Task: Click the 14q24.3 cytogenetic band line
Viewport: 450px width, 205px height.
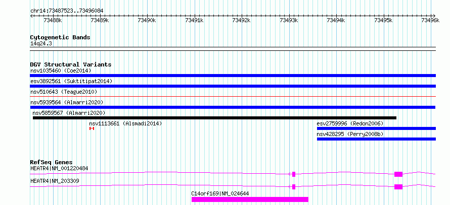Action: (233, 49)
